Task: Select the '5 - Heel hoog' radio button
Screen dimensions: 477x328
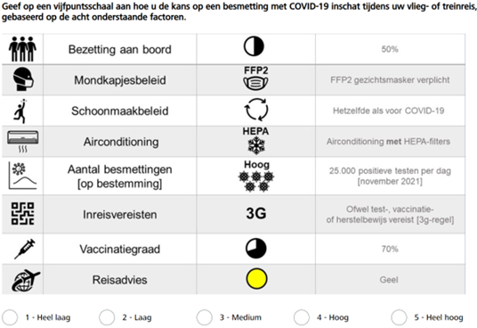Action: click(399, 317)
